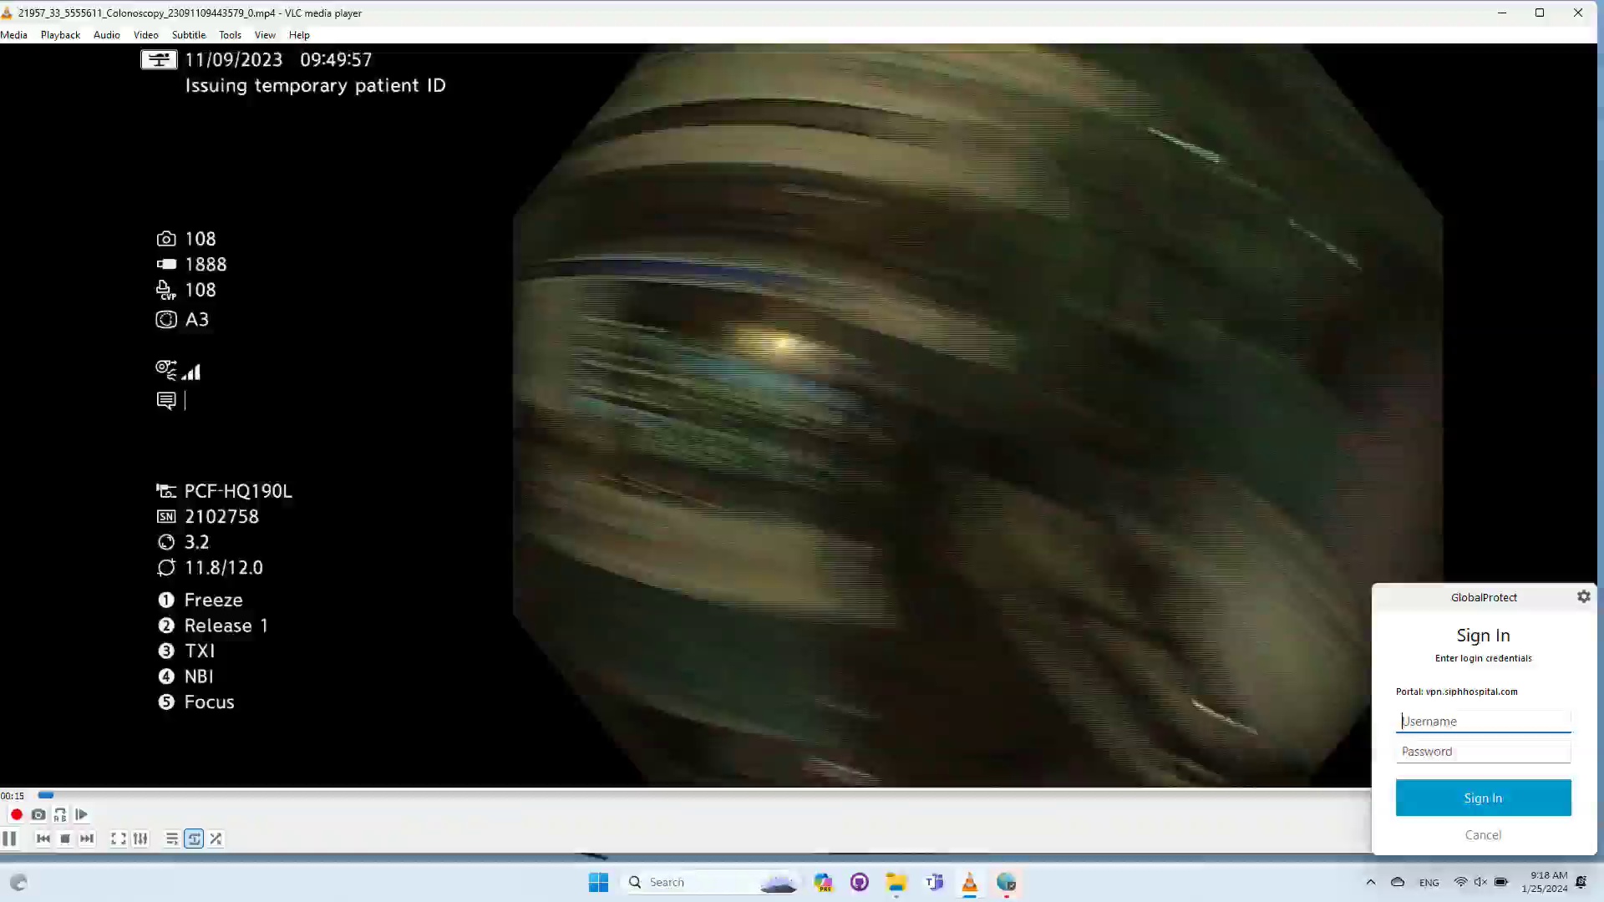The height and width of the screenshot is (902, 1604).
Task: Open the Media menu
Action: tap(14, 35)
